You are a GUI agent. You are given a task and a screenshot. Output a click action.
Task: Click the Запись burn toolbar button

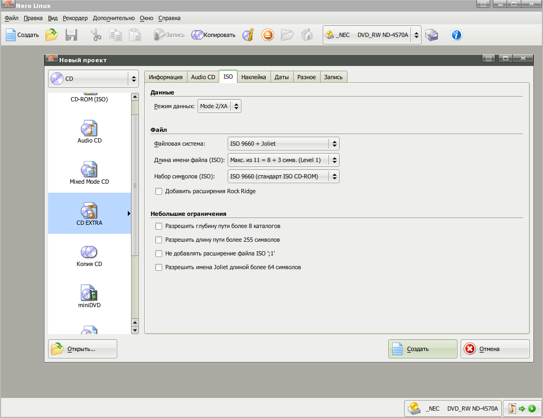(x=169, y=35)
